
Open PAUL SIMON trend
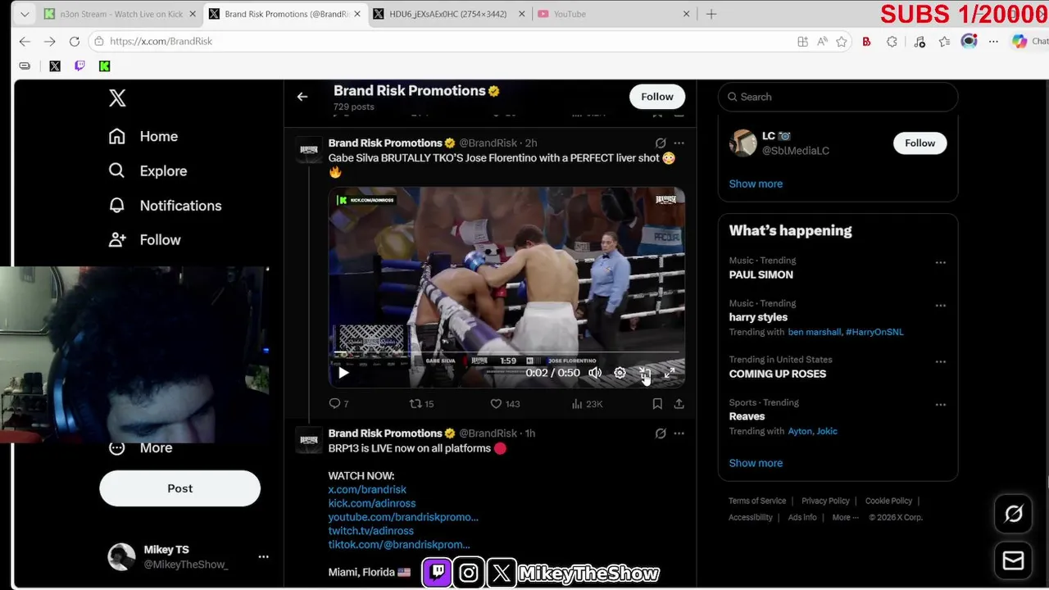(x=761, y=275)
